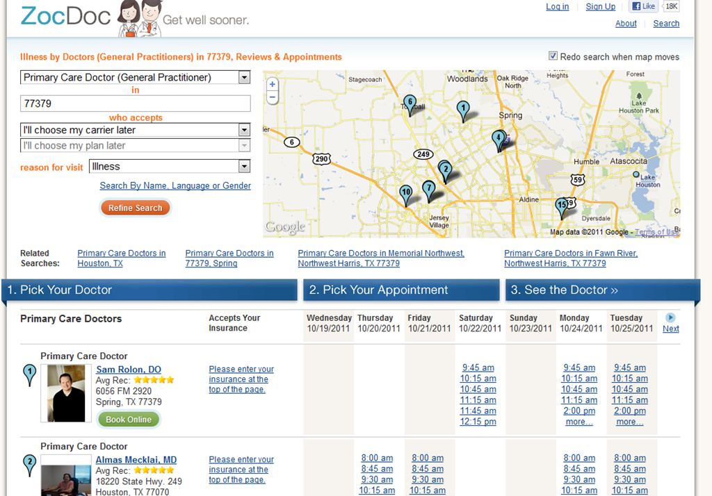Open Primary Care Doctors in Houston, TX
Screen dimensions: 712x496
(x=121, y=258)
